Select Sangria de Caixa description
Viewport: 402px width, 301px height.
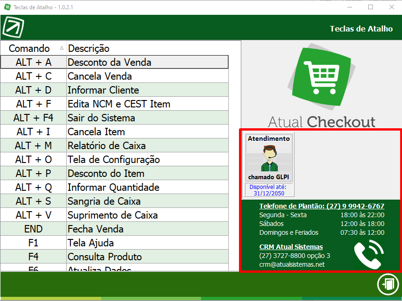click(147, 201)
